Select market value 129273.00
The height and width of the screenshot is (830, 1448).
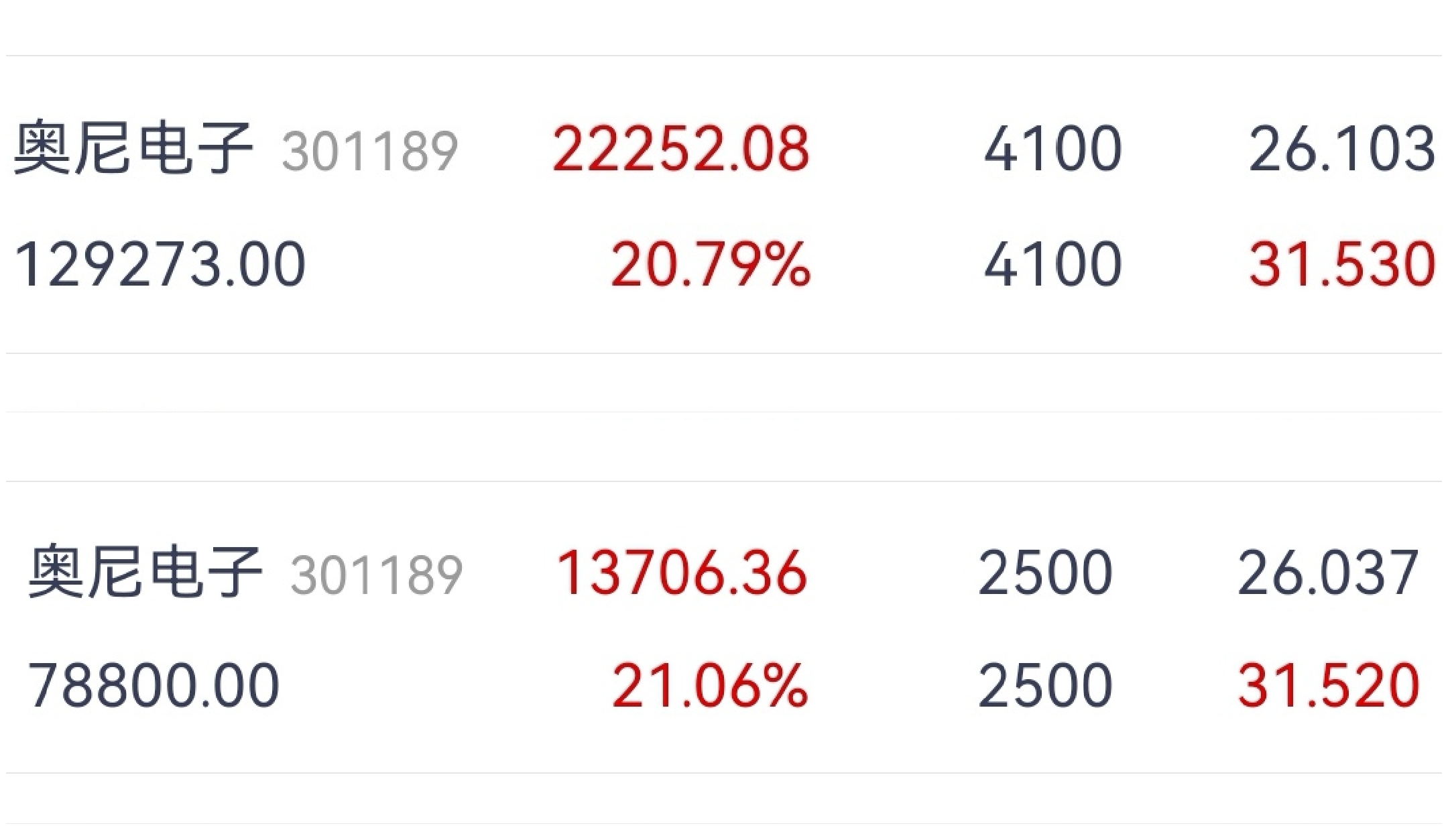coord(160,265)
